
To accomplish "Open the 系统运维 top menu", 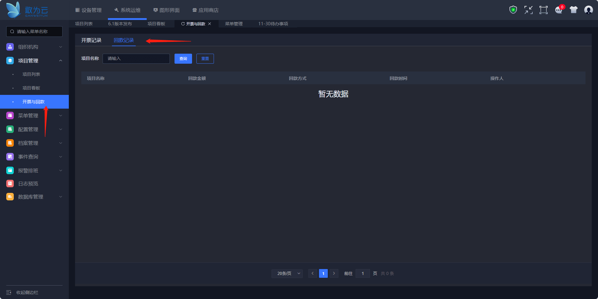I will coord(127,10).
